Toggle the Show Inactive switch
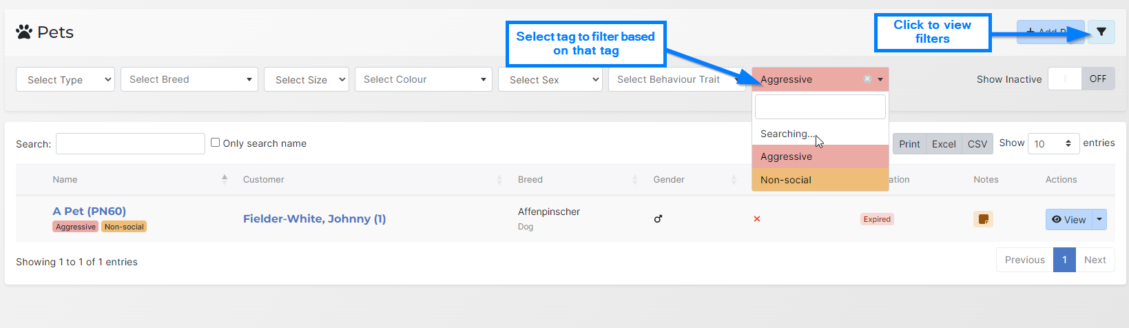1129x328 pixels. (x=1081, y=79)
